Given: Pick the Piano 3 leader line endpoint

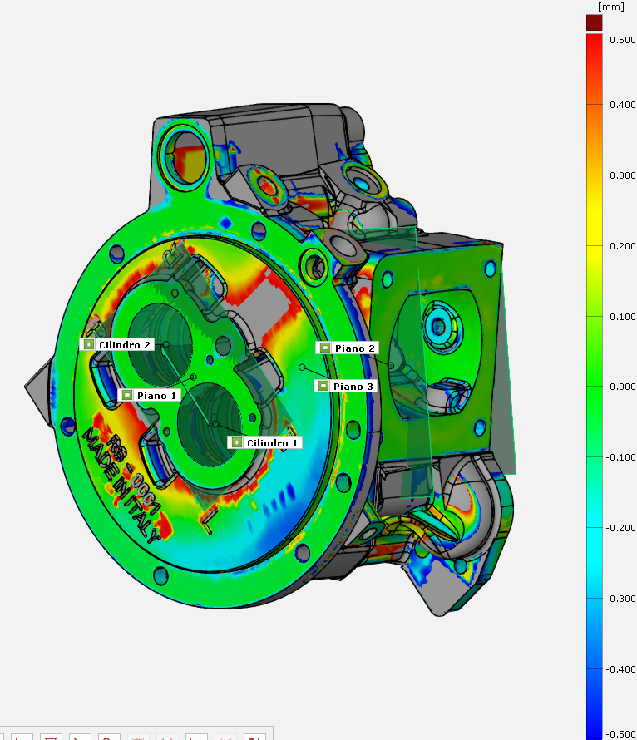Looking at the screenshot, I should [302, 367].
